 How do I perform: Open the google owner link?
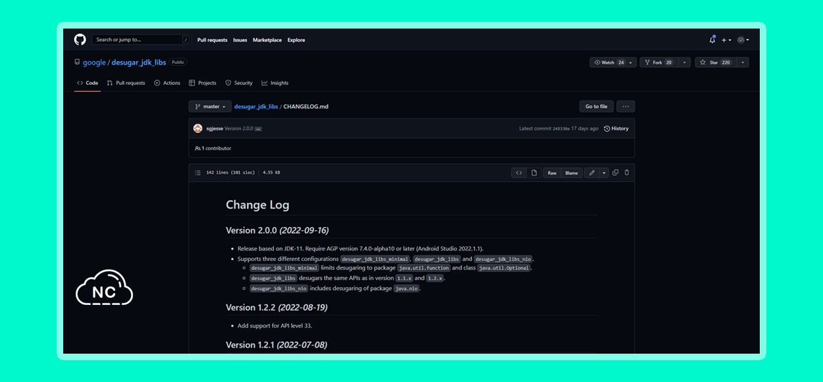(x=94, y=63)
